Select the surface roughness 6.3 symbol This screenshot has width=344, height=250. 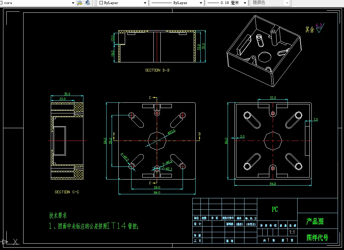pos(320,28)
